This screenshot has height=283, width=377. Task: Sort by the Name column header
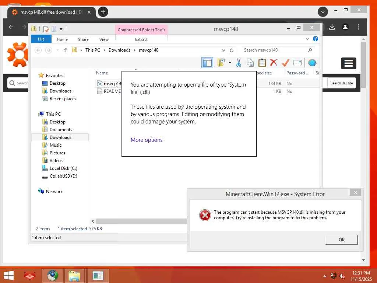tap(102, 73)
